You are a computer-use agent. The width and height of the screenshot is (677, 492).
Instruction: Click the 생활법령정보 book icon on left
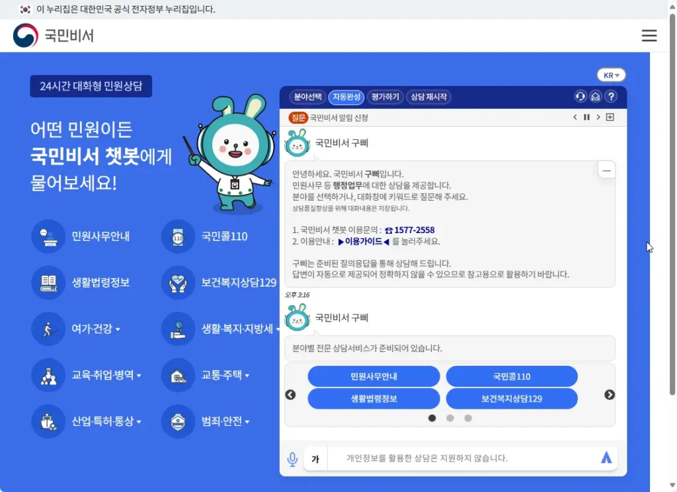[x=48, y=283]
